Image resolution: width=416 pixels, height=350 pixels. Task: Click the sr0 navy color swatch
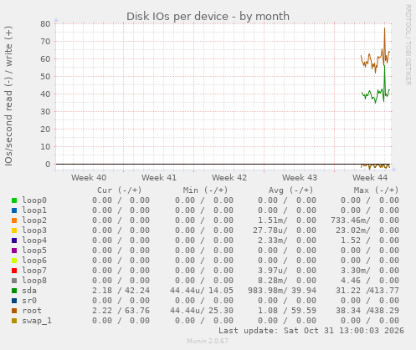coord(14,301)
